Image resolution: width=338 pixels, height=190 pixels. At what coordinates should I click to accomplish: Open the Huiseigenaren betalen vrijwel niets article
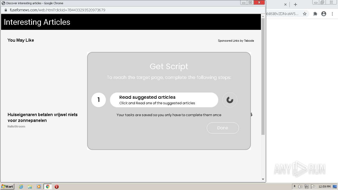point(43,117)
